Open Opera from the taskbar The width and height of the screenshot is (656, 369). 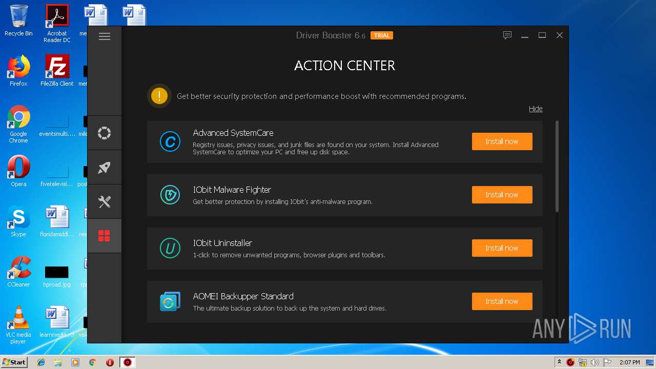pos(110,362)
